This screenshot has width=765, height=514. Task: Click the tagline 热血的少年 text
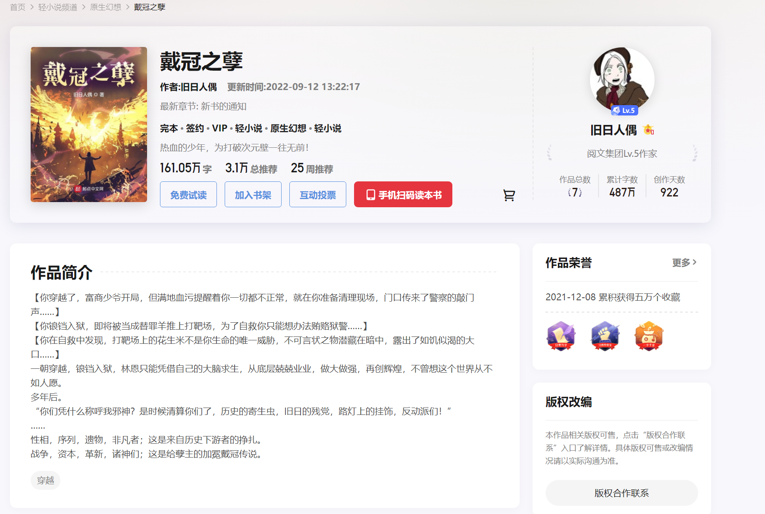234,148
